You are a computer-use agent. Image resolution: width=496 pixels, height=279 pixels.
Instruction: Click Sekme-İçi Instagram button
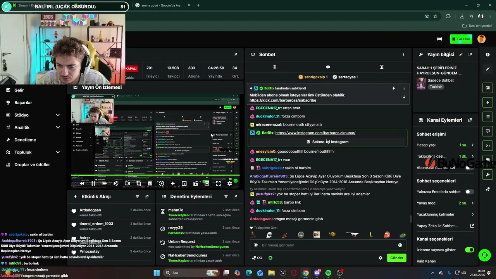point(327,142)
